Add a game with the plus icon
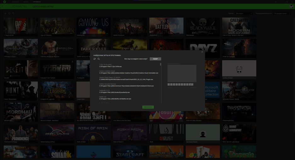The width and height of the screenshot is (295, 160). [x=5, y=13]
